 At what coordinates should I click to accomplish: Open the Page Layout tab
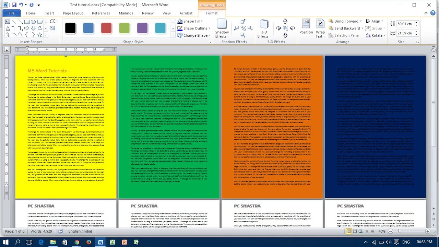(x=73, y=13)
